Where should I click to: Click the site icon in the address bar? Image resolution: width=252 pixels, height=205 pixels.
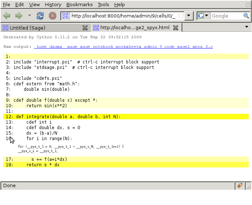65,16
